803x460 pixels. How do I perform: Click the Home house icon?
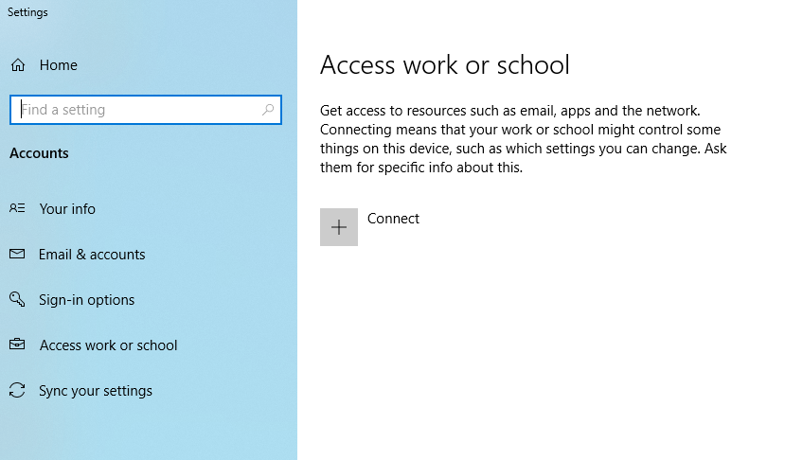point(18,65)
